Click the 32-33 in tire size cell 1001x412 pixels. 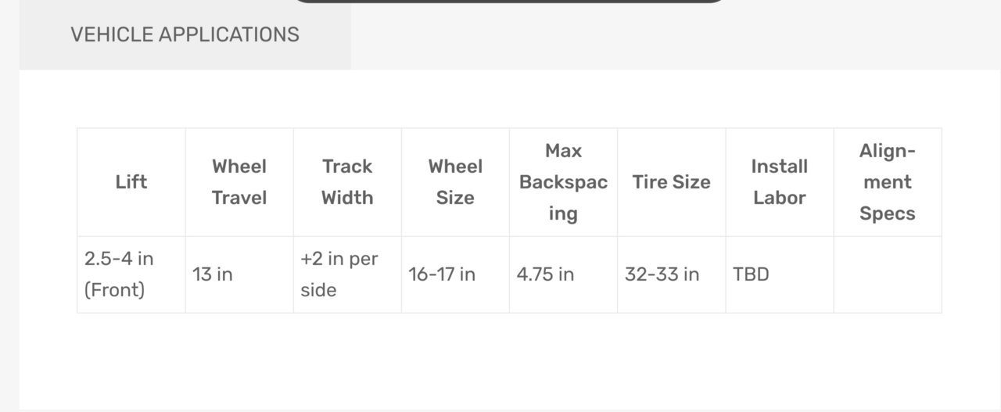pos(671,274)
